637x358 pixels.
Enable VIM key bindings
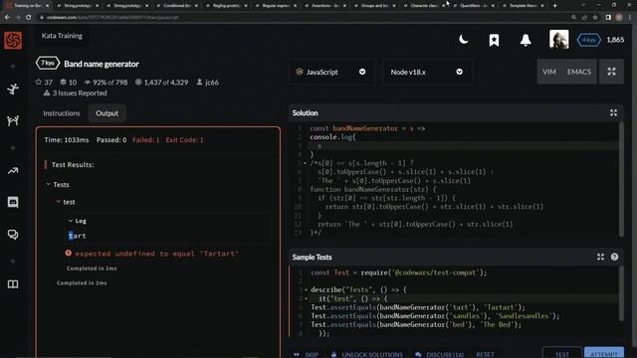[549, 72]
